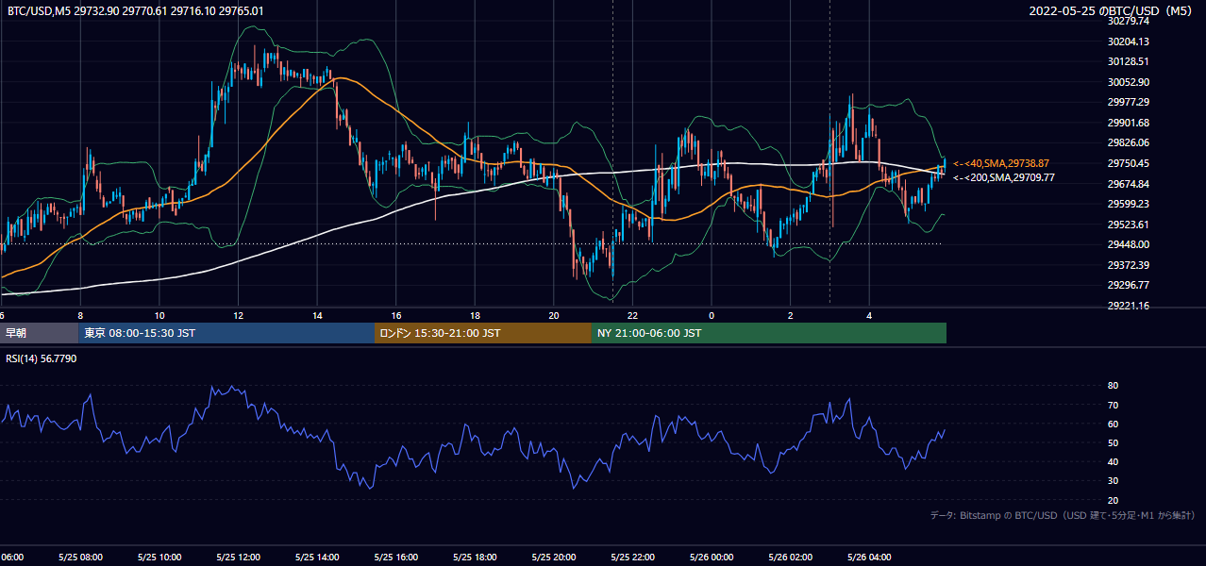Viewport: 1206px width, 566px height.
Task: Click the 5/25 14:00 date label
Action: 317,558
